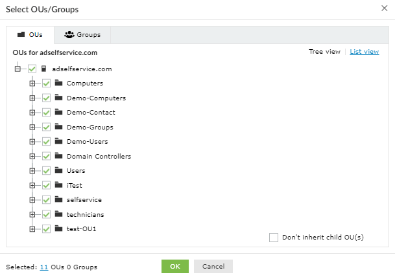This screenshot has height=279, width=395.
Task: Click the Computers folder icon
Action: 58,84
